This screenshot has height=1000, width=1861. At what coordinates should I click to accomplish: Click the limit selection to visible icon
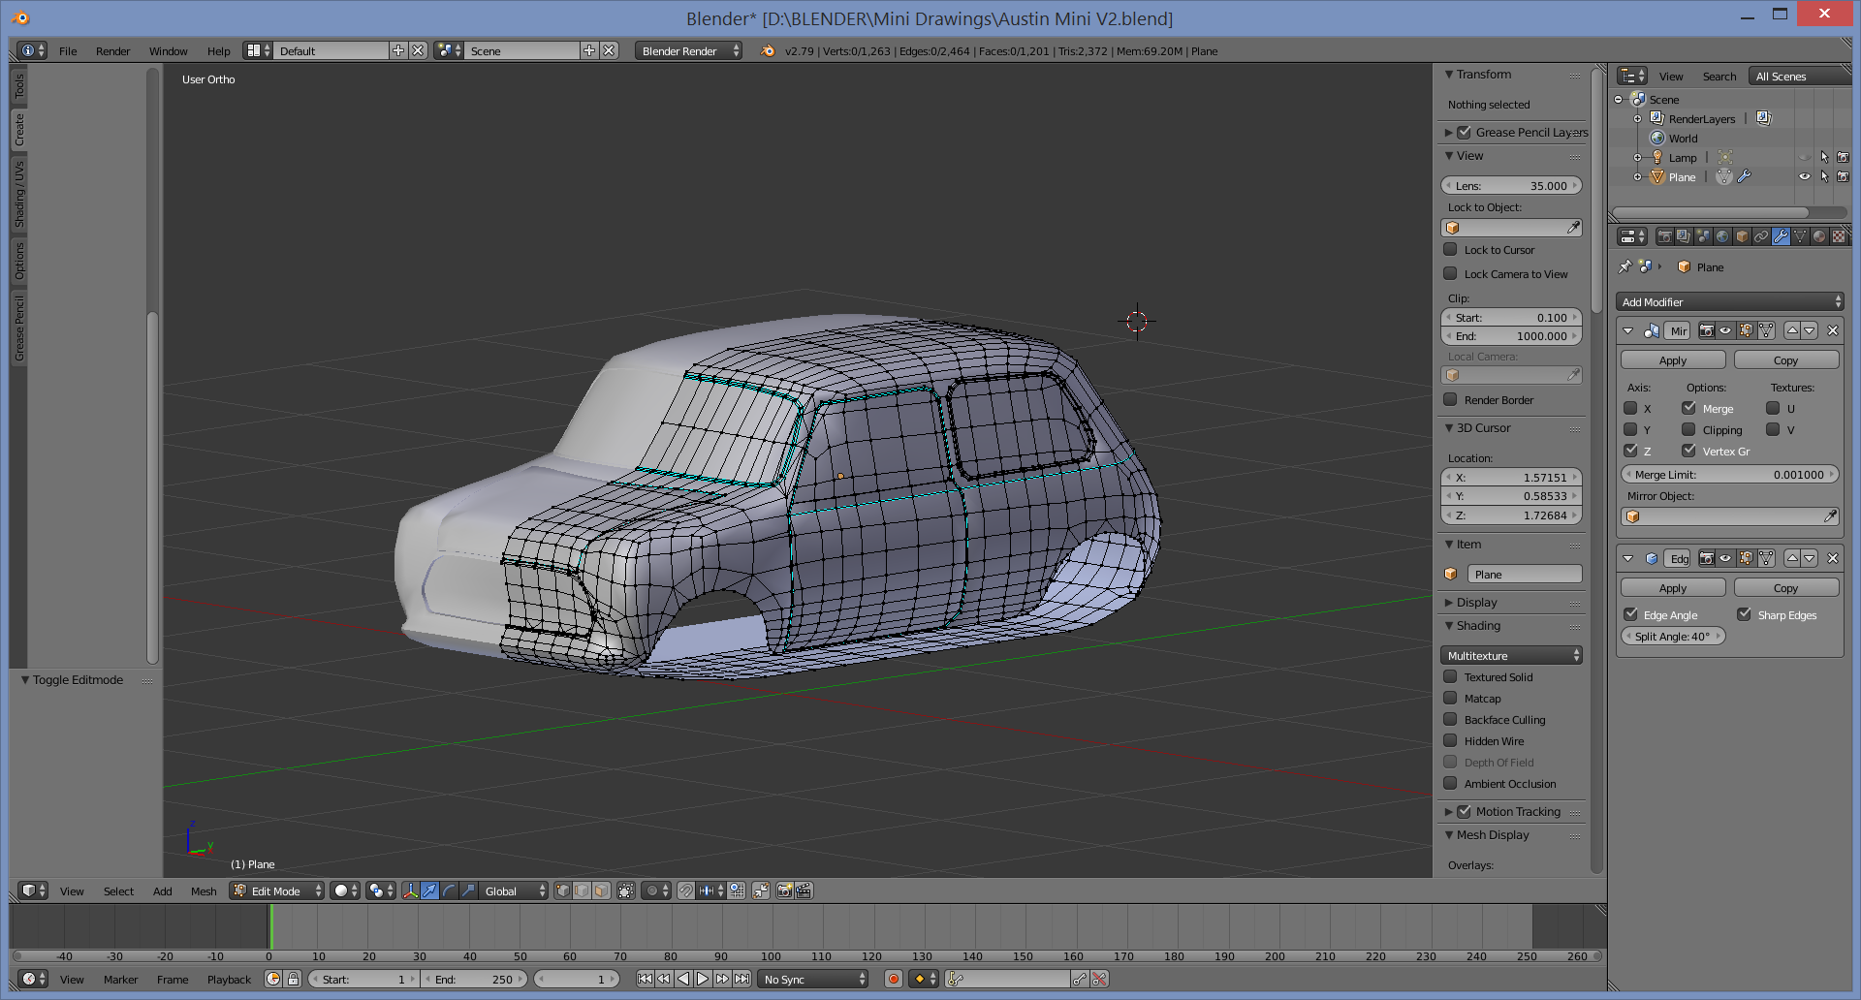pyautogui.click(x=625, y=891)
